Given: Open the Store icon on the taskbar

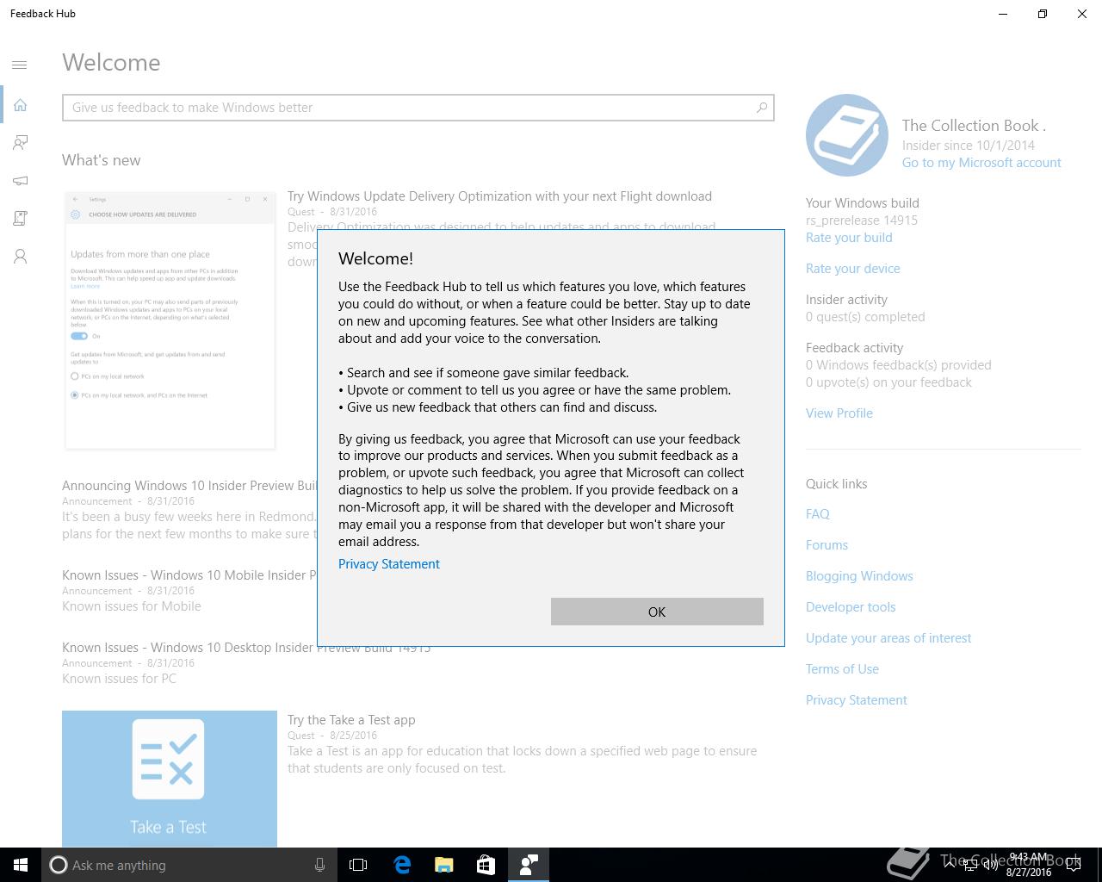Looking at the screenshot, I should coord(486,865).
